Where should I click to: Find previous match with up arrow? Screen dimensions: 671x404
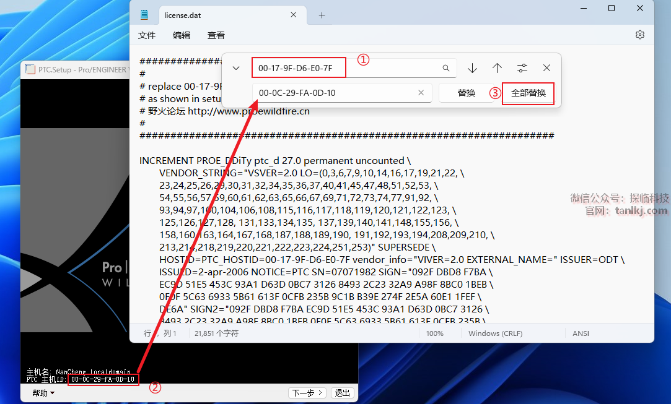point(497,68)
